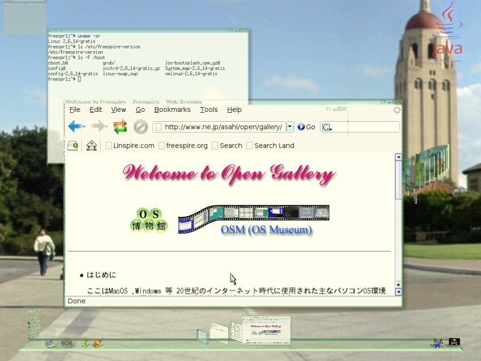Click 'cboot.b@' in the terminal listing

(x=58, y=63)
